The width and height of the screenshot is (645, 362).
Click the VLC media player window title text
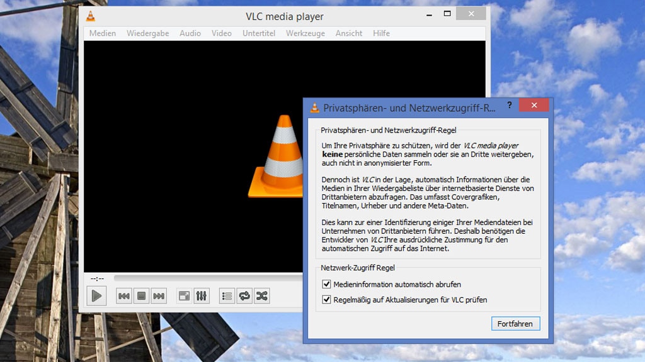(285, 16)
